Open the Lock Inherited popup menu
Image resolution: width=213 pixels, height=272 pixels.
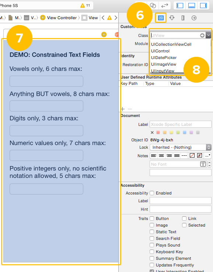[x=181, y=147]
